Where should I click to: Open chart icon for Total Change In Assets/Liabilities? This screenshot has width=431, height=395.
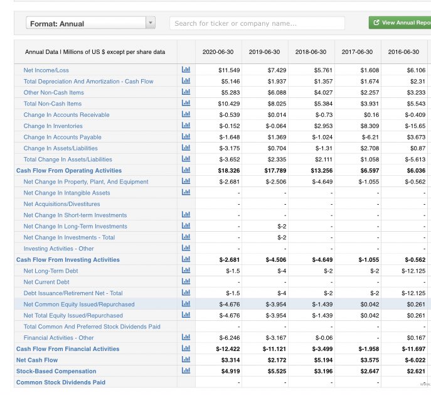[x=186, y=159]
